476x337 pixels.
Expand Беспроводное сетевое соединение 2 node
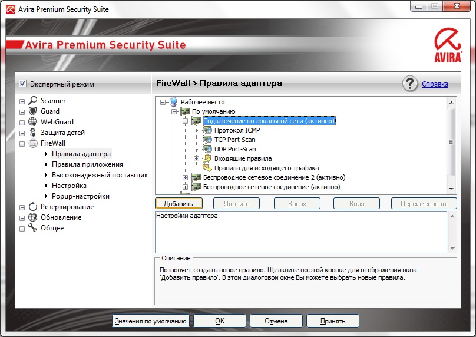click(x=185, y=177)
